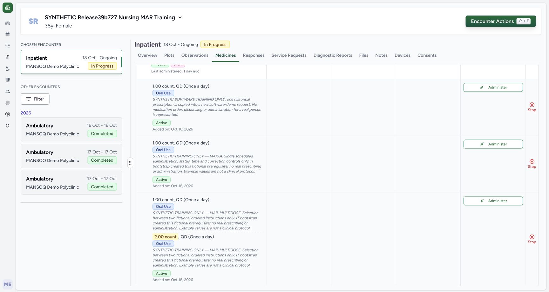
Task: Open the Devices tab
Action: click(403, 55)
